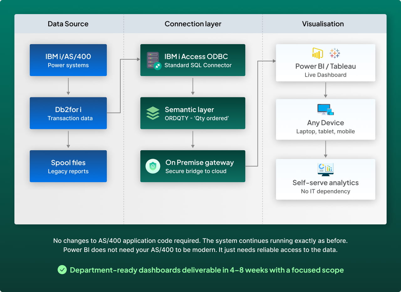Click the Live Dashboard label under Power BI
This screenshot has width=401, height=292.
pos(326,75)
